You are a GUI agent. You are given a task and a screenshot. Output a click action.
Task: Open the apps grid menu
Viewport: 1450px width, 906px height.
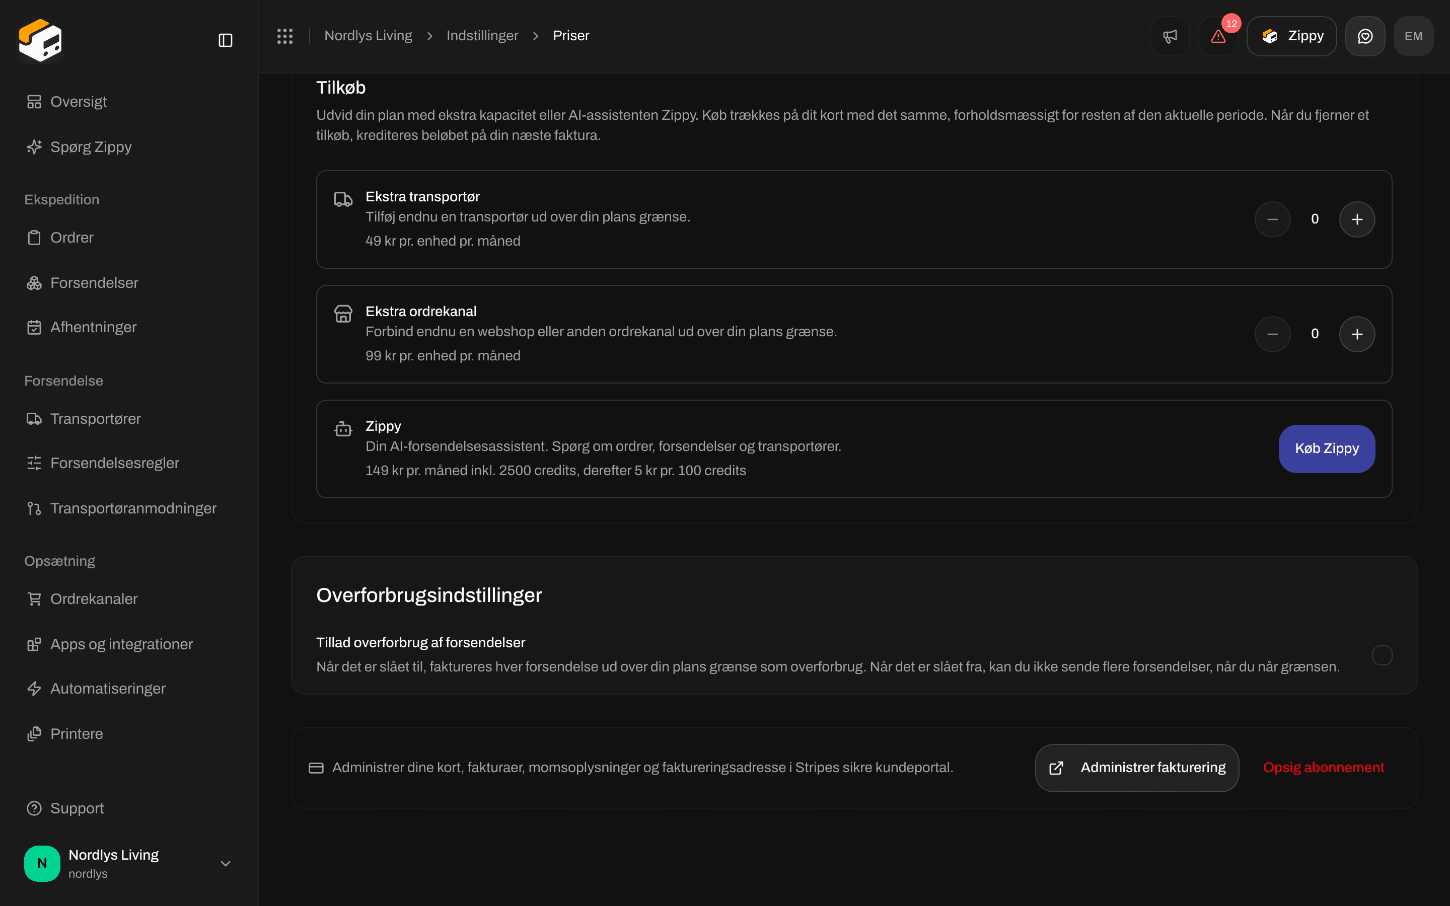point(284,36)
